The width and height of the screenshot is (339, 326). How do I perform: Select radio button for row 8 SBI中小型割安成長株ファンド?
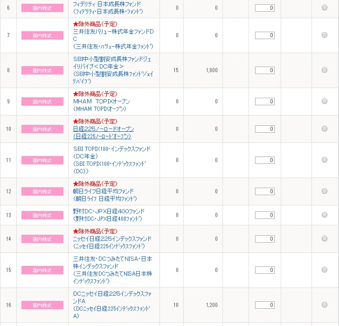pyautogui.click(x=325, y=70)
